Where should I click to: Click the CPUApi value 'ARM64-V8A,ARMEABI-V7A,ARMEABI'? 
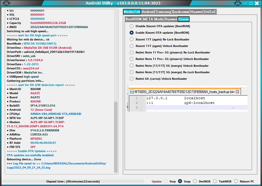coord(56,114)
